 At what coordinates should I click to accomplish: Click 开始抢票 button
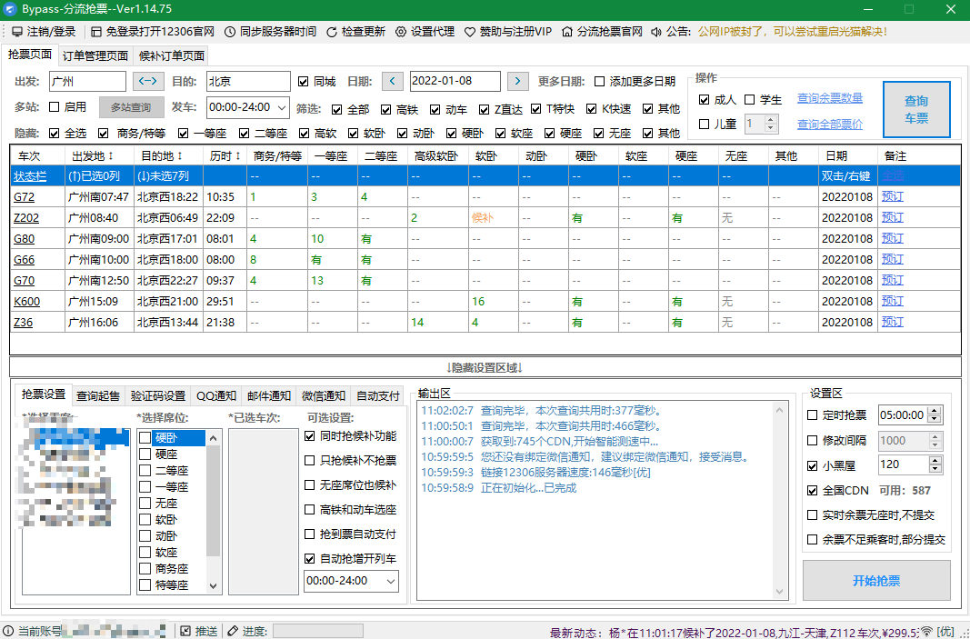[876, 580]
